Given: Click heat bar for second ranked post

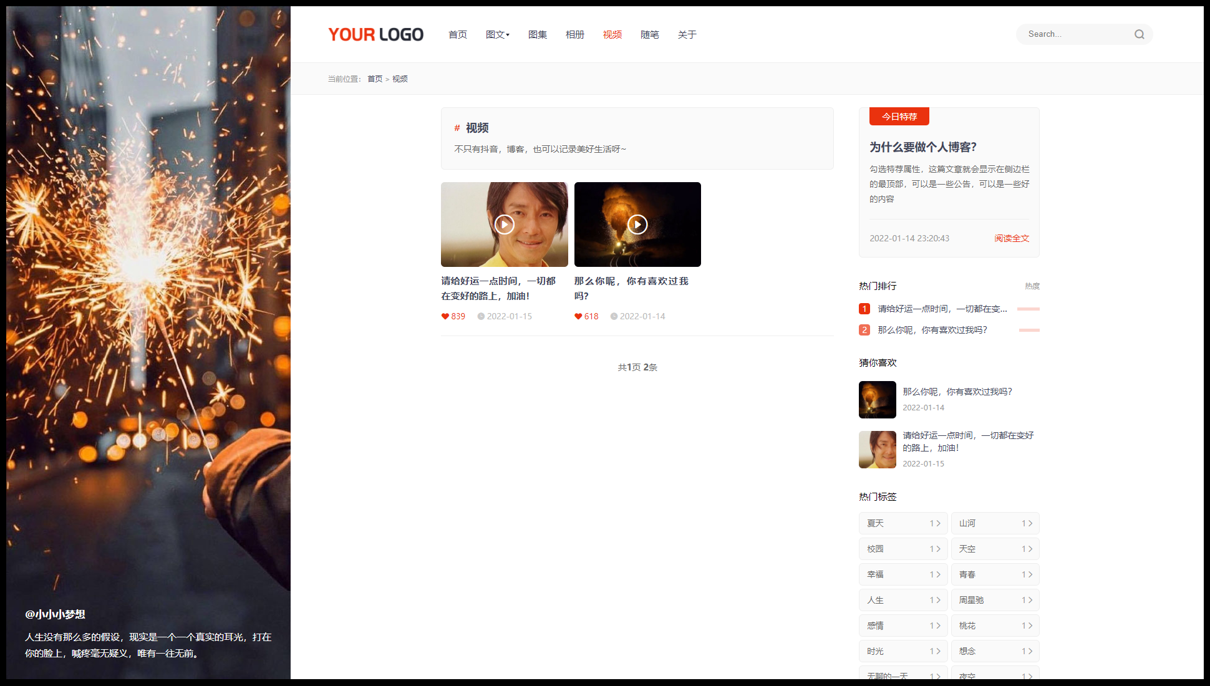Looking at the screenshot, I should (x=1029, y=330).
